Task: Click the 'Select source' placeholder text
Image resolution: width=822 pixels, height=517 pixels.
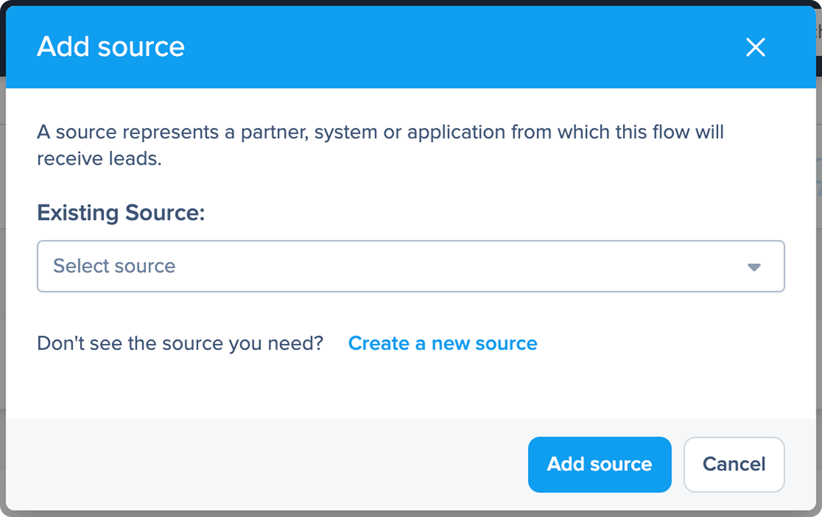Action: click(x=114, y=266)
